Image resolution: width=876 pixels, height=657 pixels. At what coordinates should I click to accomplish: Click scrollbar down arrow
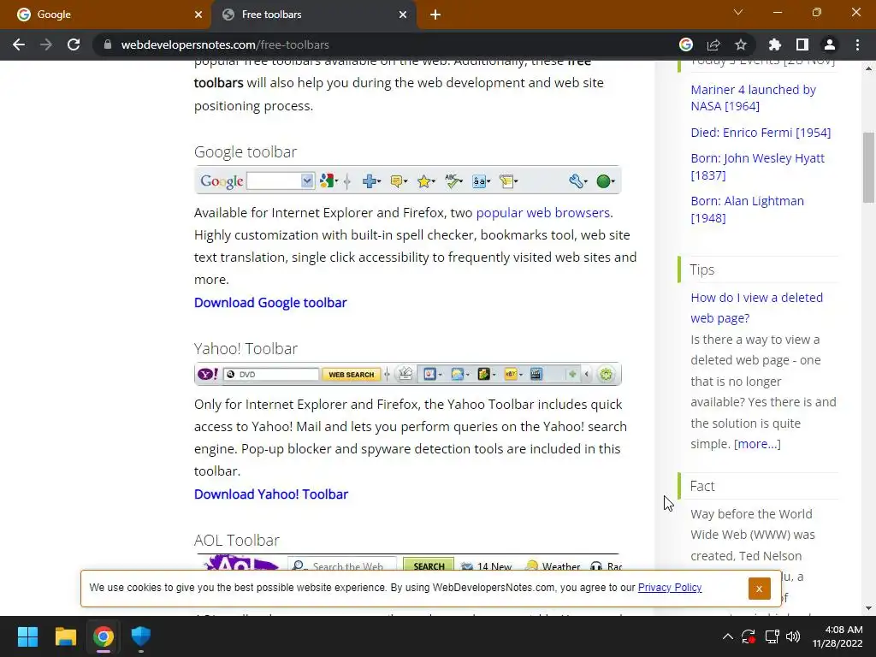(x=868, y=608)
